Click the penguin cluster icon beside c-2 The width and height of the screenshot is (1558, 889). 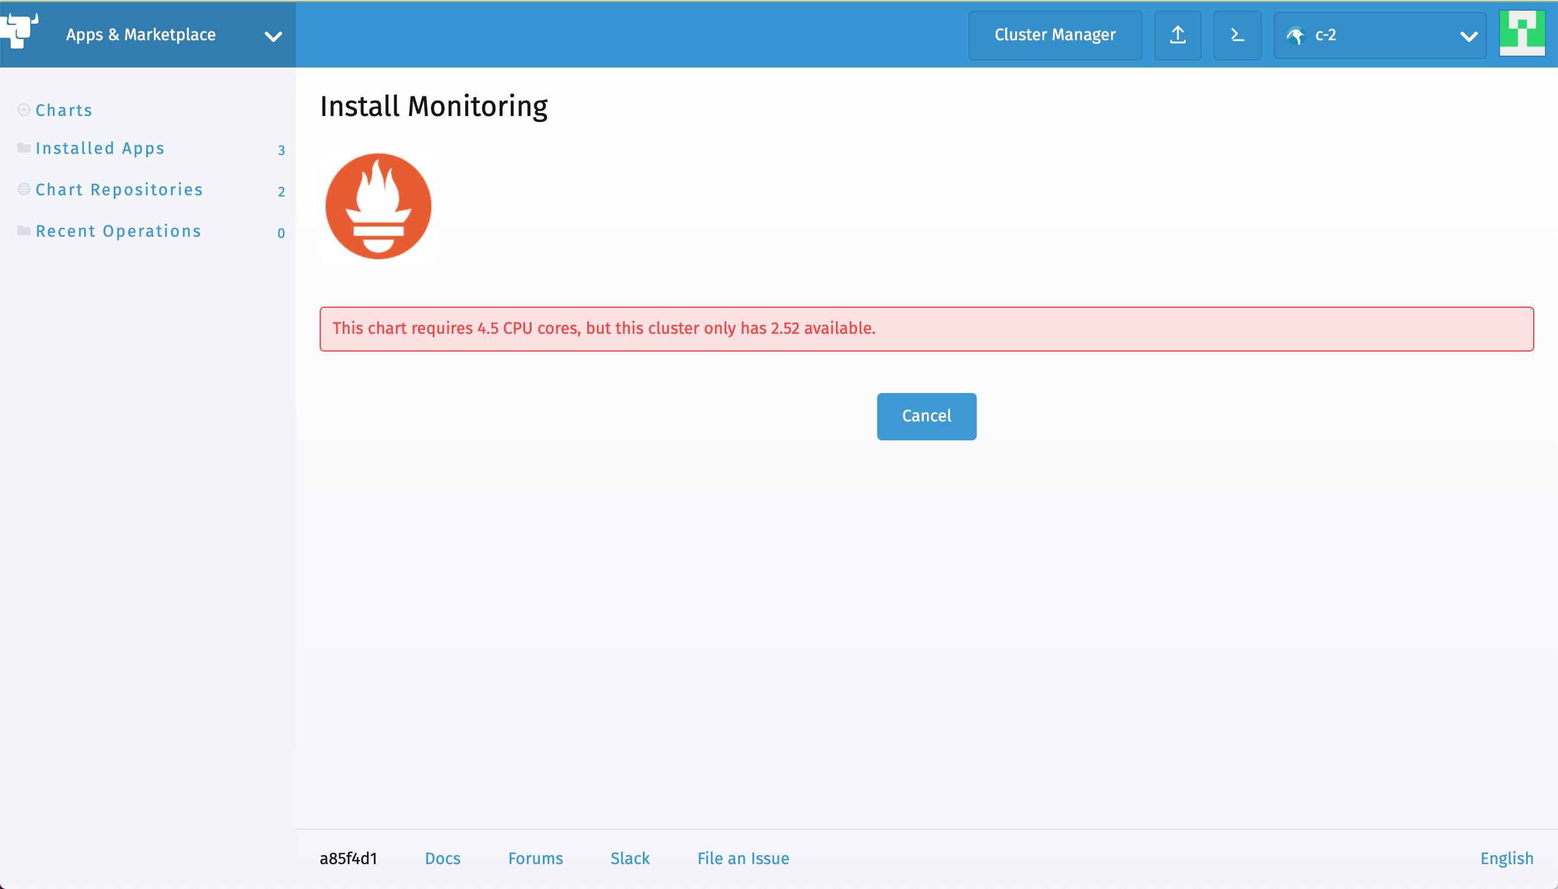tap(1297, 36)
